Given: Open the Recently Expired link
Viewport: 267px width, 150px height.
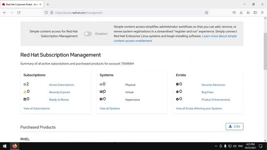Looking at the screenshot, I should pyautogui.click(x=59, y=92).
